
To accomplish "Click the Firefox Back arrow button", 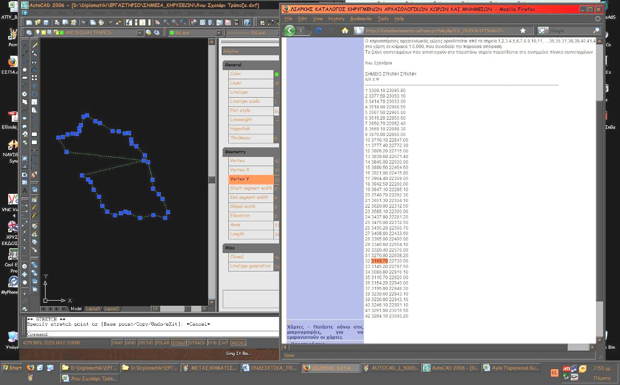I will coord(290,31).
